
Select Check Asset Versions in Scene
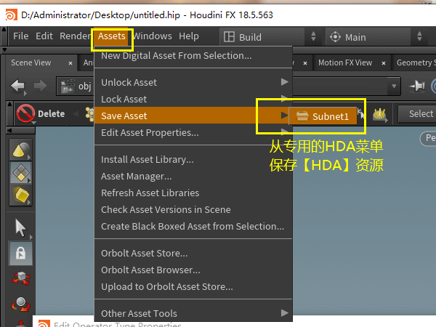pos(193,210)
